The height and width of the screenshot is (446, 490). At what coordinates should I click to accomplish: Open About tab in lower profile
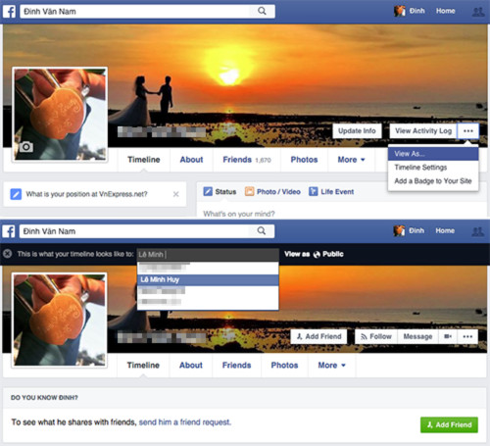click(191, 366)
